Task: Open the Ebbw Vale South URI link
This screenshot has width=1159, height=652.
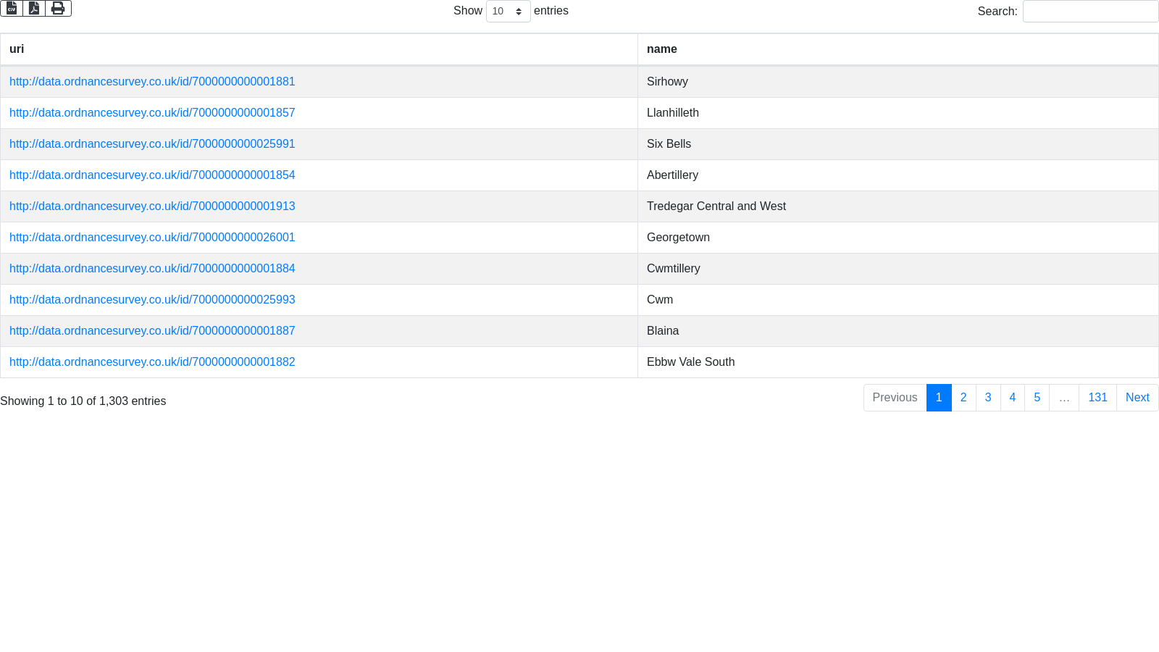Action: coord(152,362)
